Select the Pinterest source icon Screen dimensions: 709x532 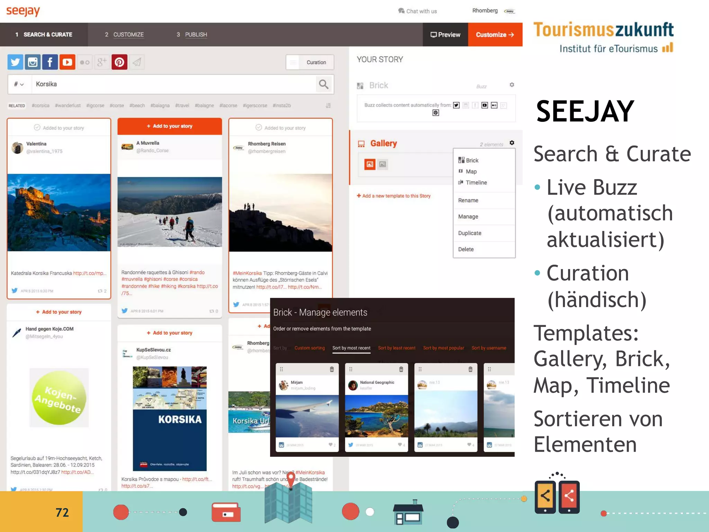coord(119,62)
